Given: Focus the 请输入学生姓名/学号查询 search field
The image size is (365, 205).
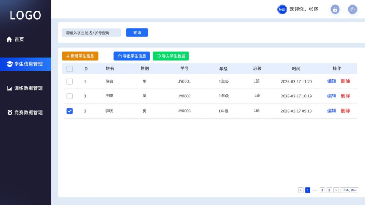Looking at the screenshot, I should (91, 32).
